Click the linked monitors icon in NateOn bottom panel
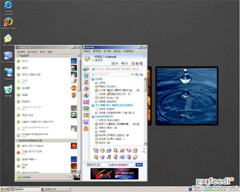 122,157
